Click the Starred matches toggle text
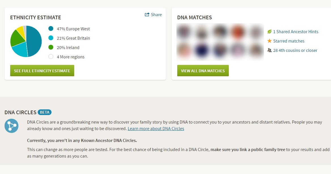 point(289,41)
